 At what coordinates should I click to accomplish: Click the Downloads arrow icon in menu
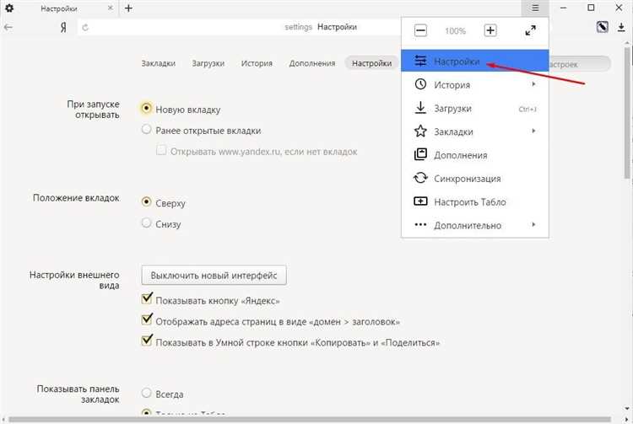point(420,108)
